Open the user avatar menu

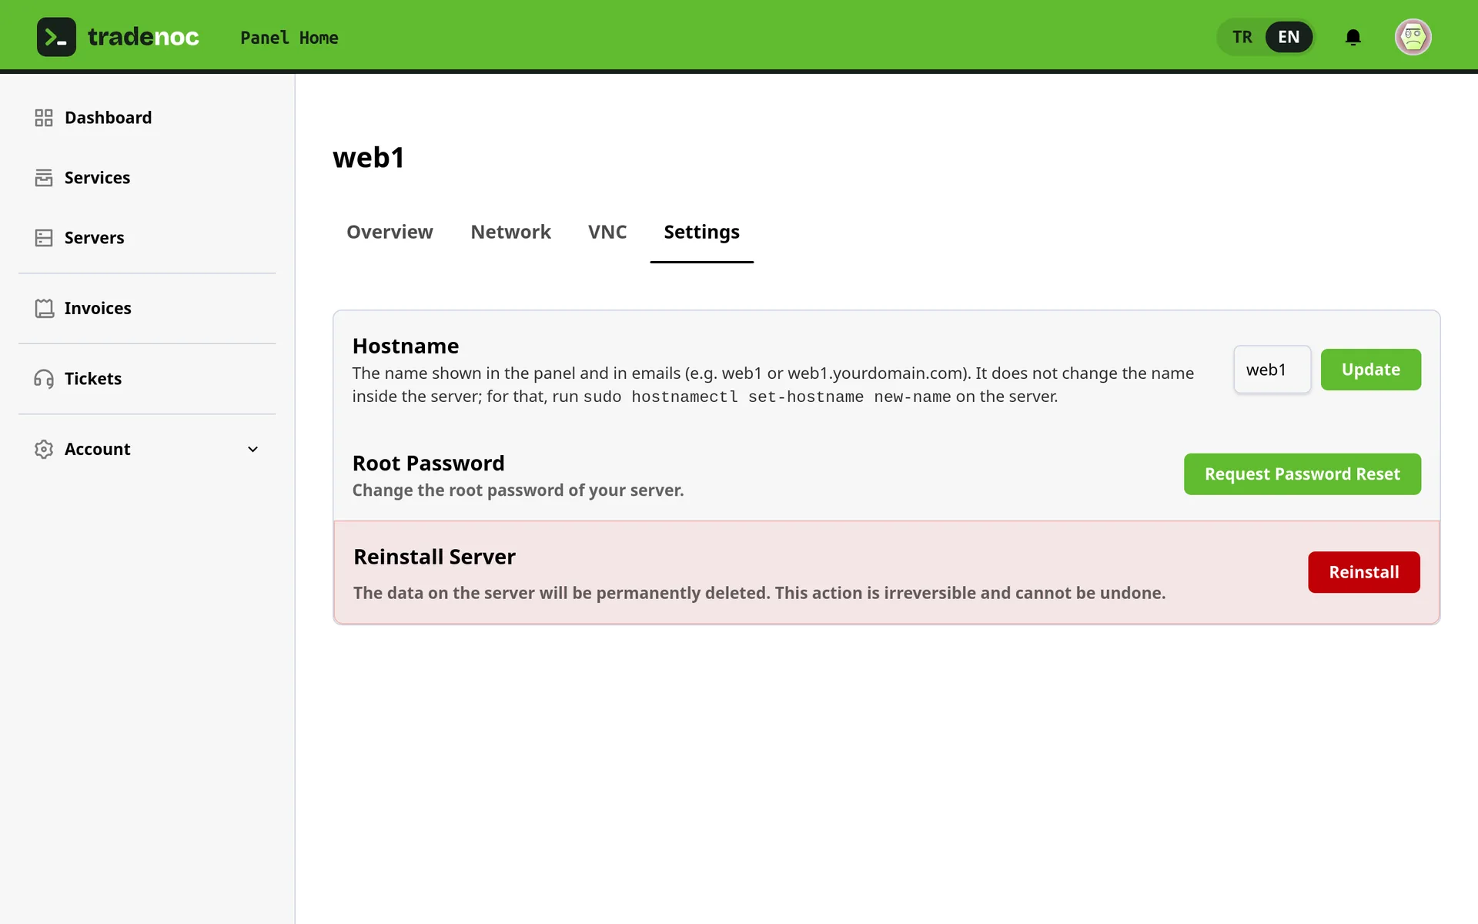1413,37
